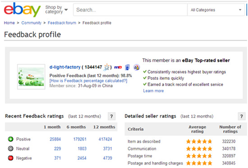Go to Home breadcrumb link
248x168 pixels.
(9, 23)
